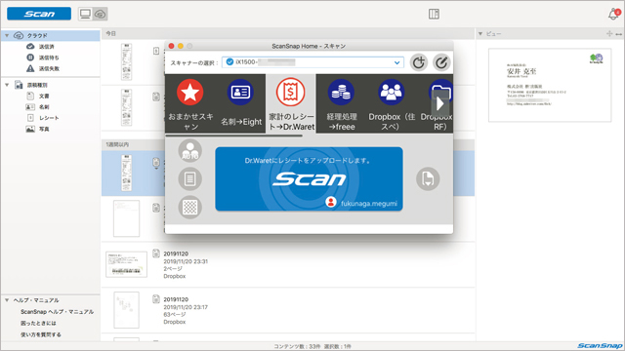Click the move icon in ビュー panel header
The image size is (625, 351).
609,34
